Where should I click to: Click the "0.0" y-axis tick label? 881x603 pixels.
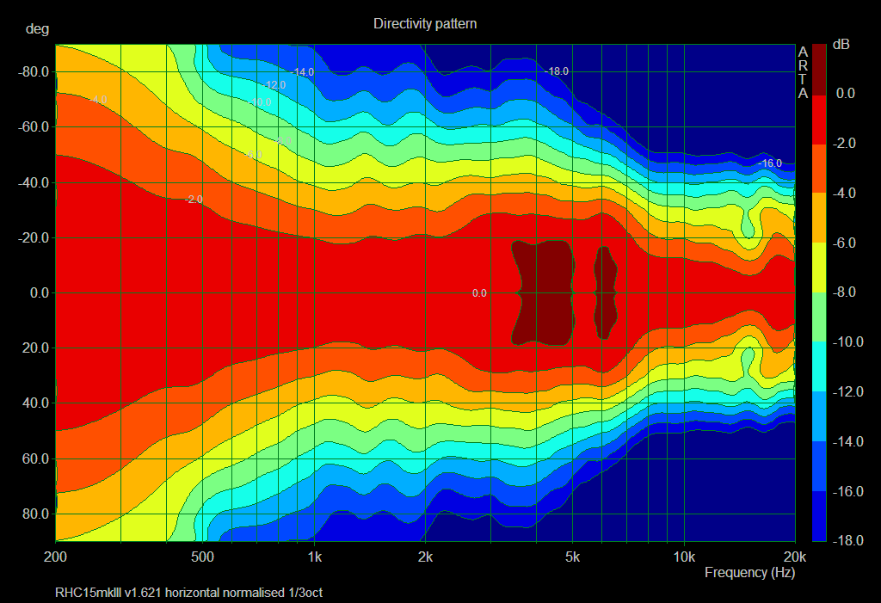(x=40, y=292)
